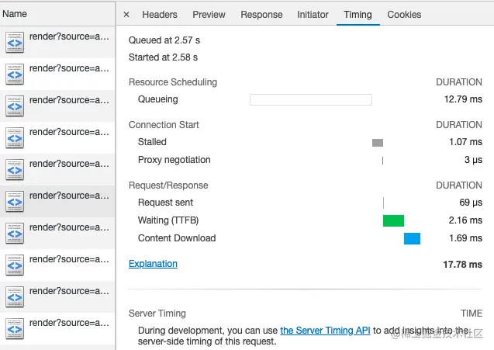
Task: Click the Proxy negotiation label
Action: (x=174, y=160)
